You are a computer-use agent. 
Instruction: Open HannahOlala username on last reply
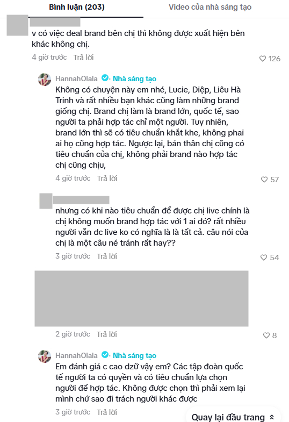[x=76, y=355]
